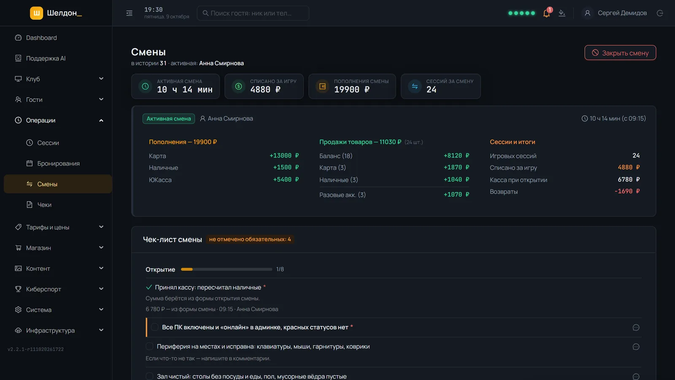The width and height of the screenshot is (675, 380).
Task: Click the Шелдон logo icon
Action: coord(37,13)
